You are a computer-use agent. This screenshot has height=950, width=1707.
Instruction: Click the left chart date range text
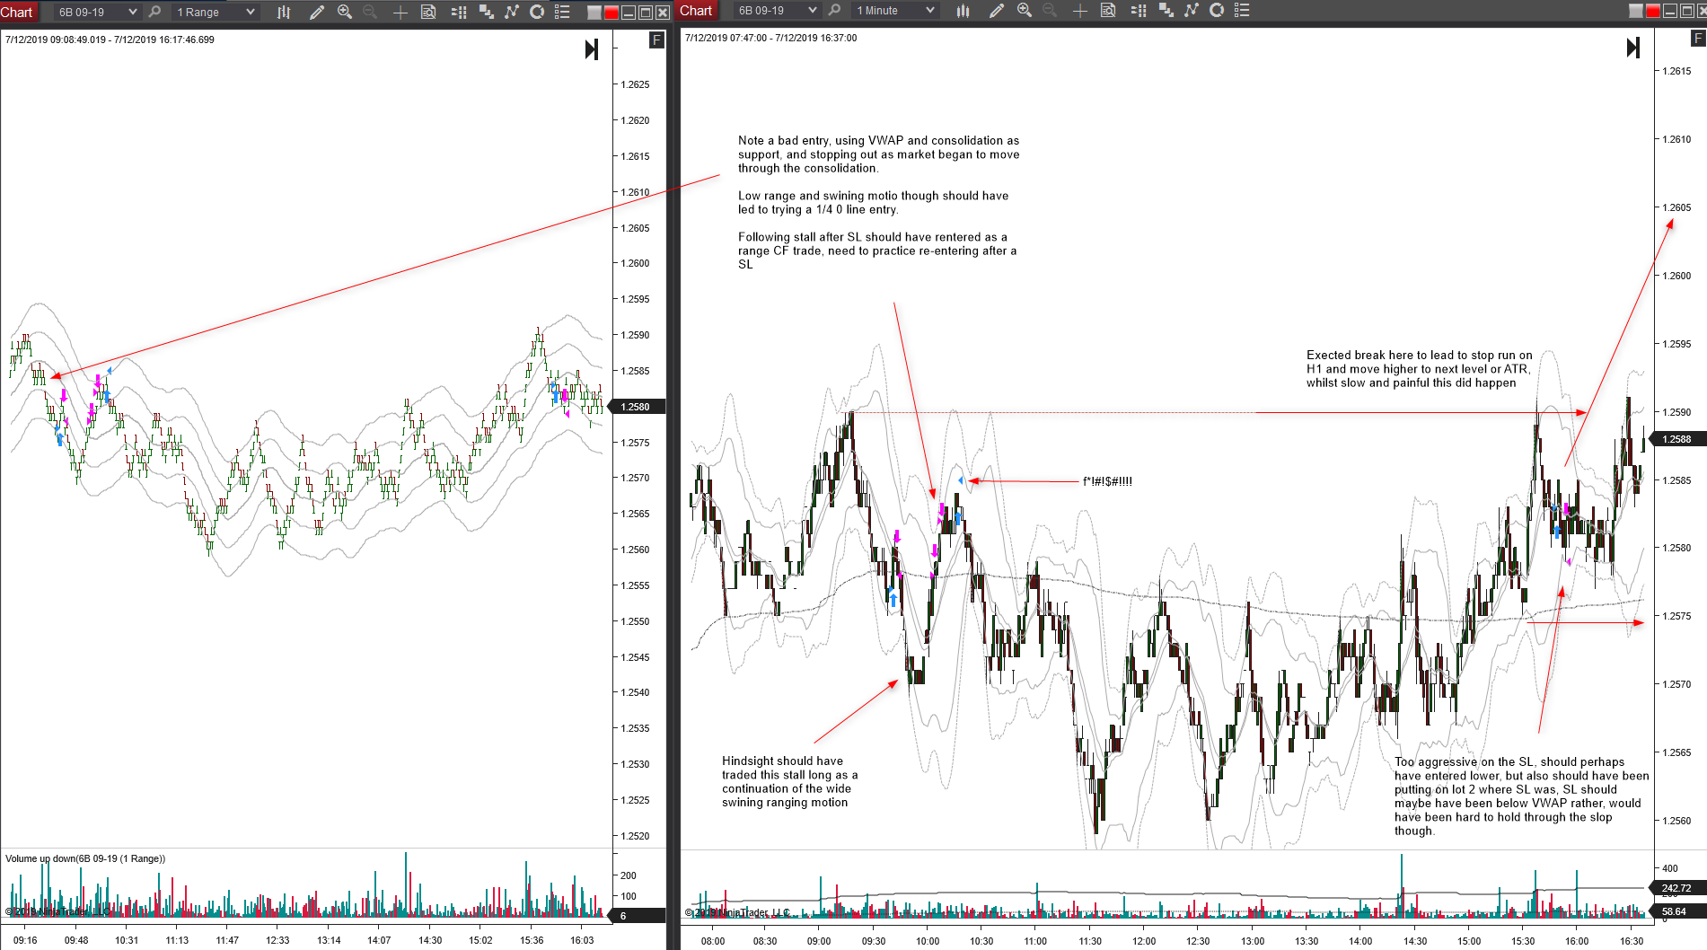(110, 40)
